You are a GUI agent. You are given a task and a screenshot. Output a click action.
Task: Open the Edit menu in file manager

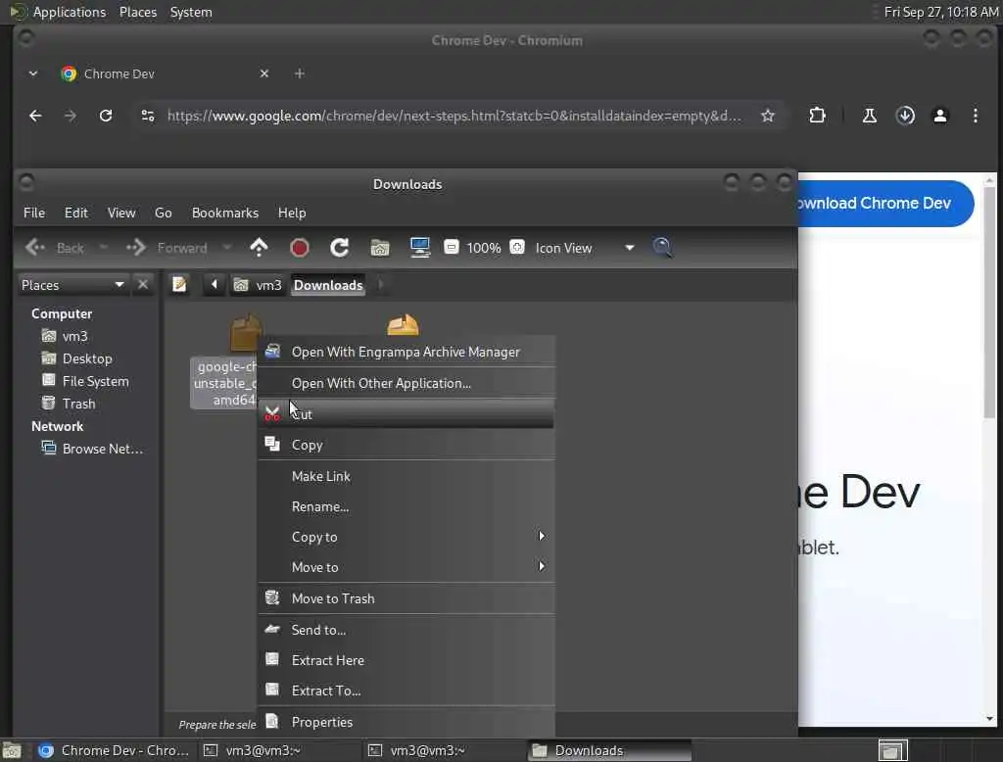pyautogui.click(x=76, y=213)
